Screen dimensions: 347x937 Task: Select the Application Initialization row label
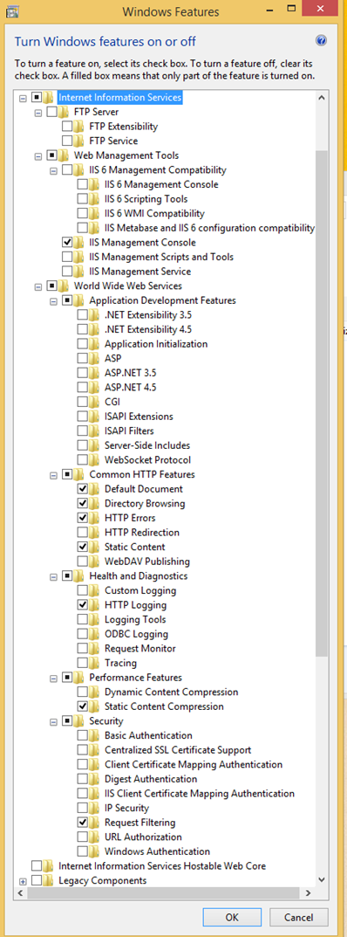pyautogui.click(x=156, y=343)
